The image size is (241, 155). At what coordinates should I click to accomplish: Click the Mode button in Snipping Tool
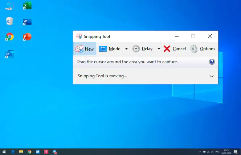pyautogui.click(x=110, y=49)
